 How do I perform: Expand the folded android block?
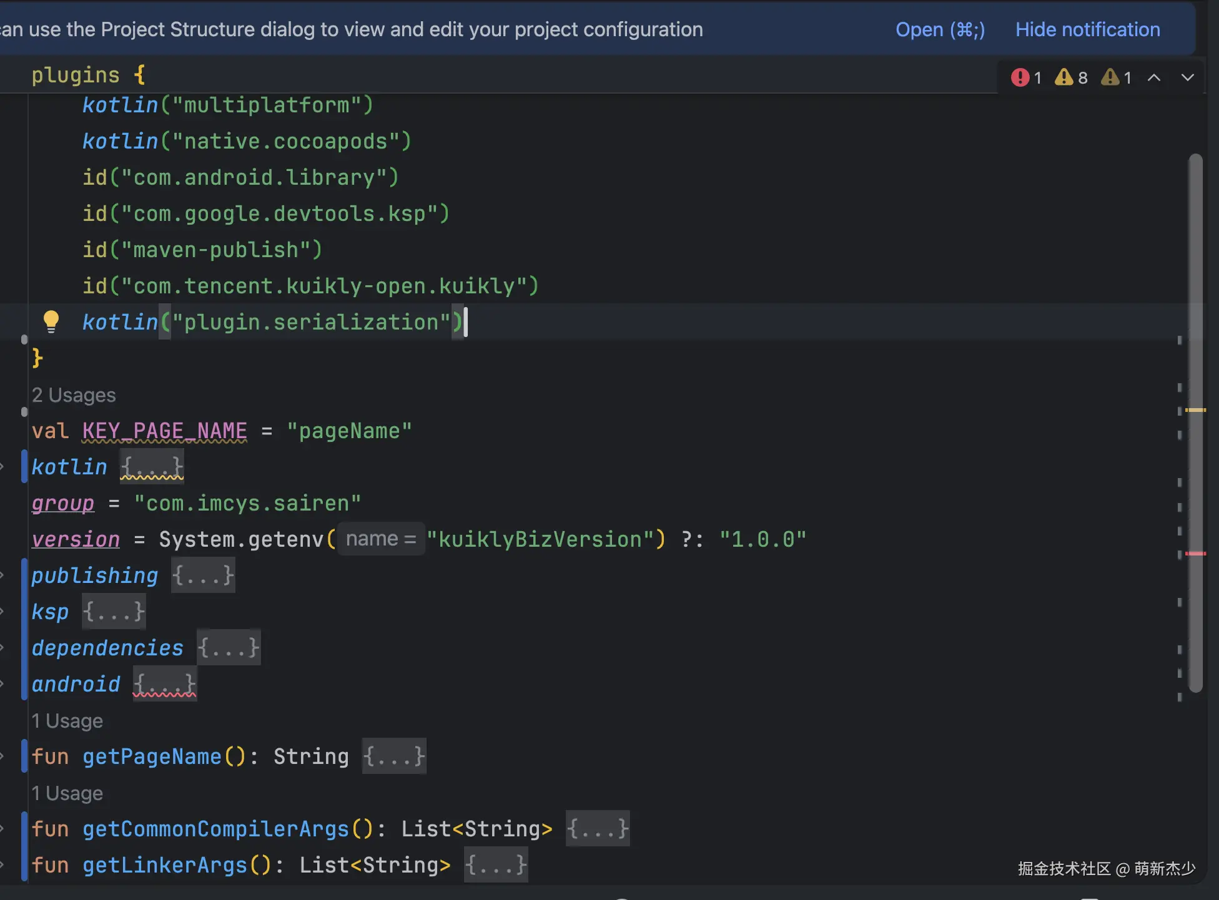[x=165, y=683]
